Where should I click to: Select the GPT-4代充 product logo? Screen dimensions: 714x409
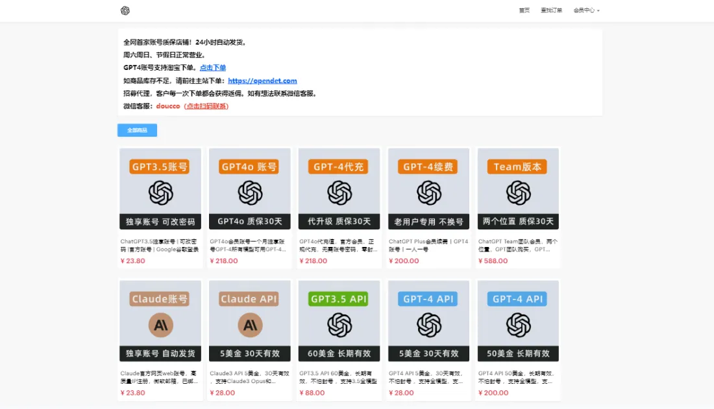[x=339, y=193]
